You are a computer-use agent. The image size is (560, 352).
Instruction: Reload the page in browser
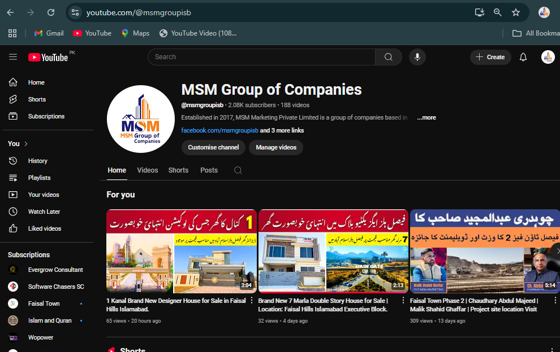51,12
